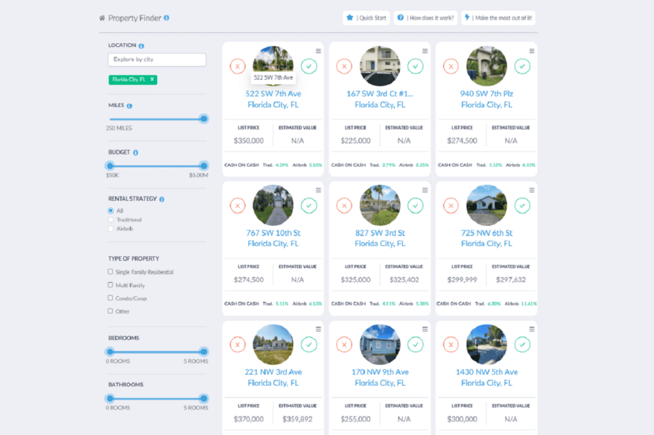Click the home icon next to Property Finder

(x=102, y=18)
